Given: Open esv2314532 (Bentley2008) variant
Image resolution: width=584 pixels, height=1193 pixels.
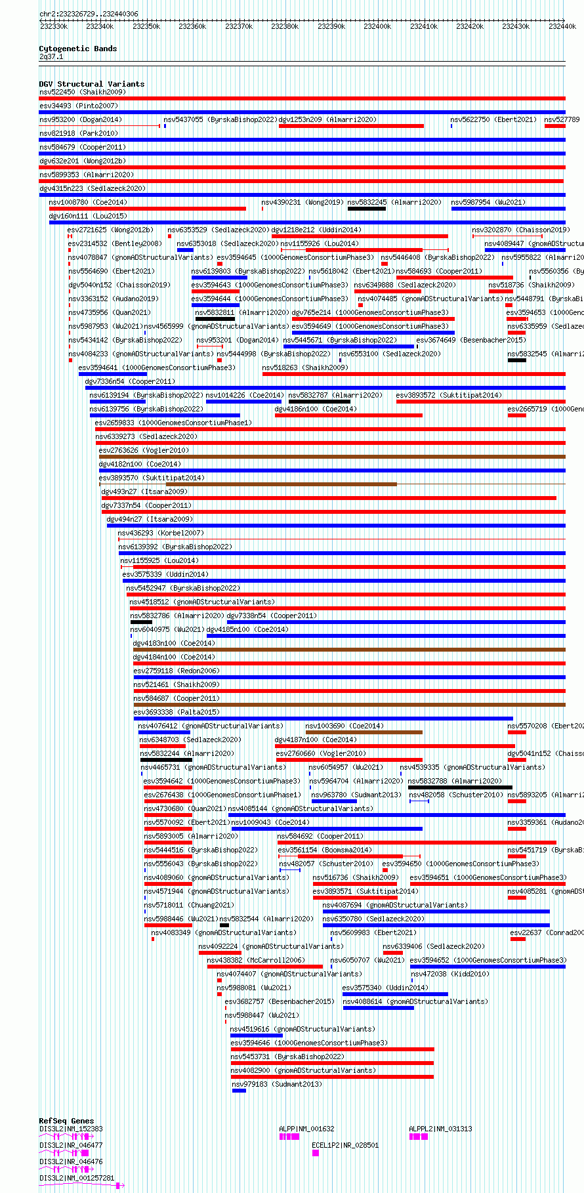Looking at the screenshot, I should 114,243.
